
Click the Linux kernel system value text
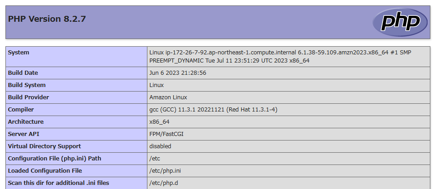(x=280, y=57)
